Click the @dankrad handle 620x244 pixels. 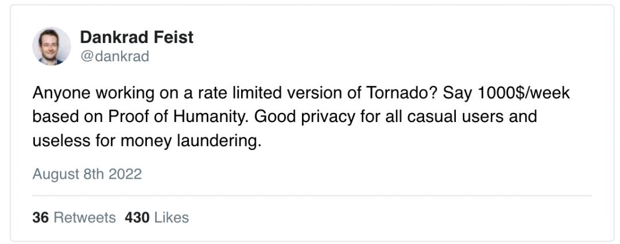[114, 56]
